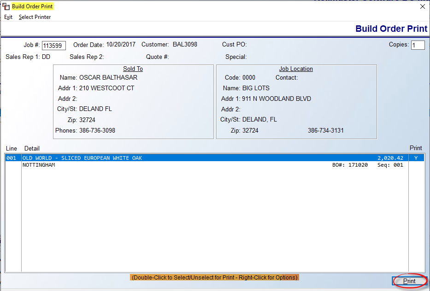Image resolution: width=430 pixels, height=291 pixels.
Task: Click the Build Order Print title bar icon
Action: tap(6, 6)
